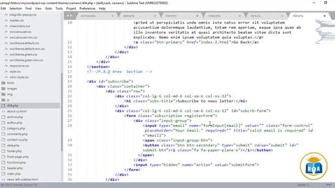
Task: Open the Goto menu
Action: point(49,8)
